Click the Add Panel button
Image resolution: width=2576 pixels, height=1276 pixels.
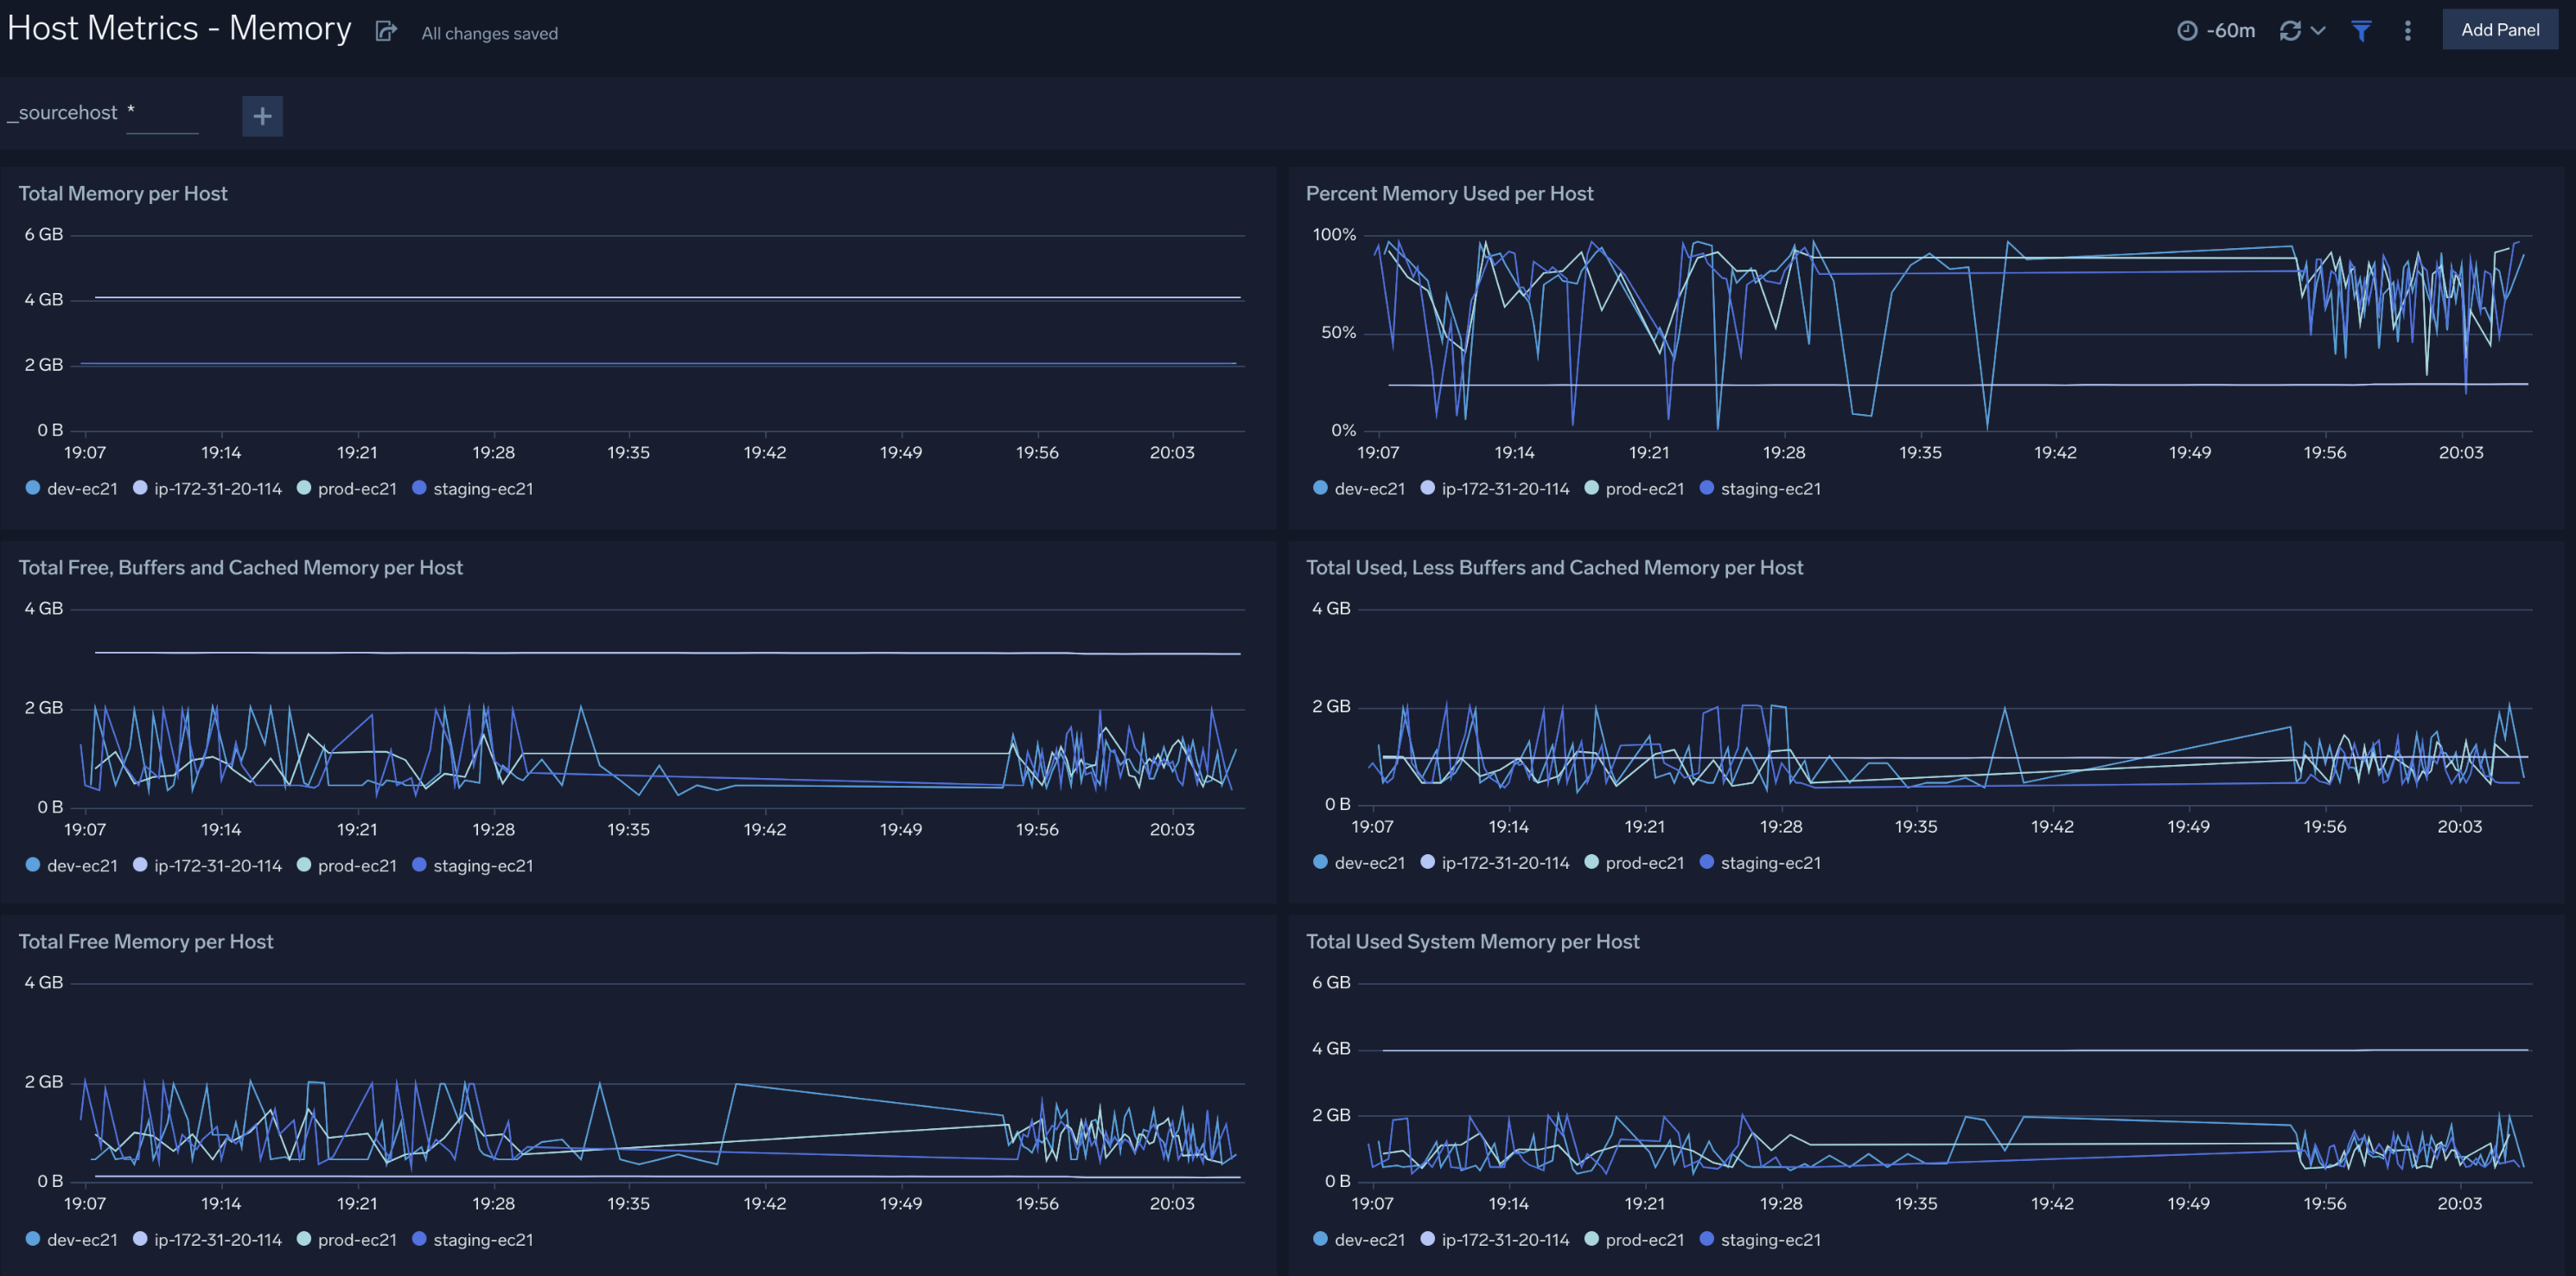click(x=2500, y=29)
